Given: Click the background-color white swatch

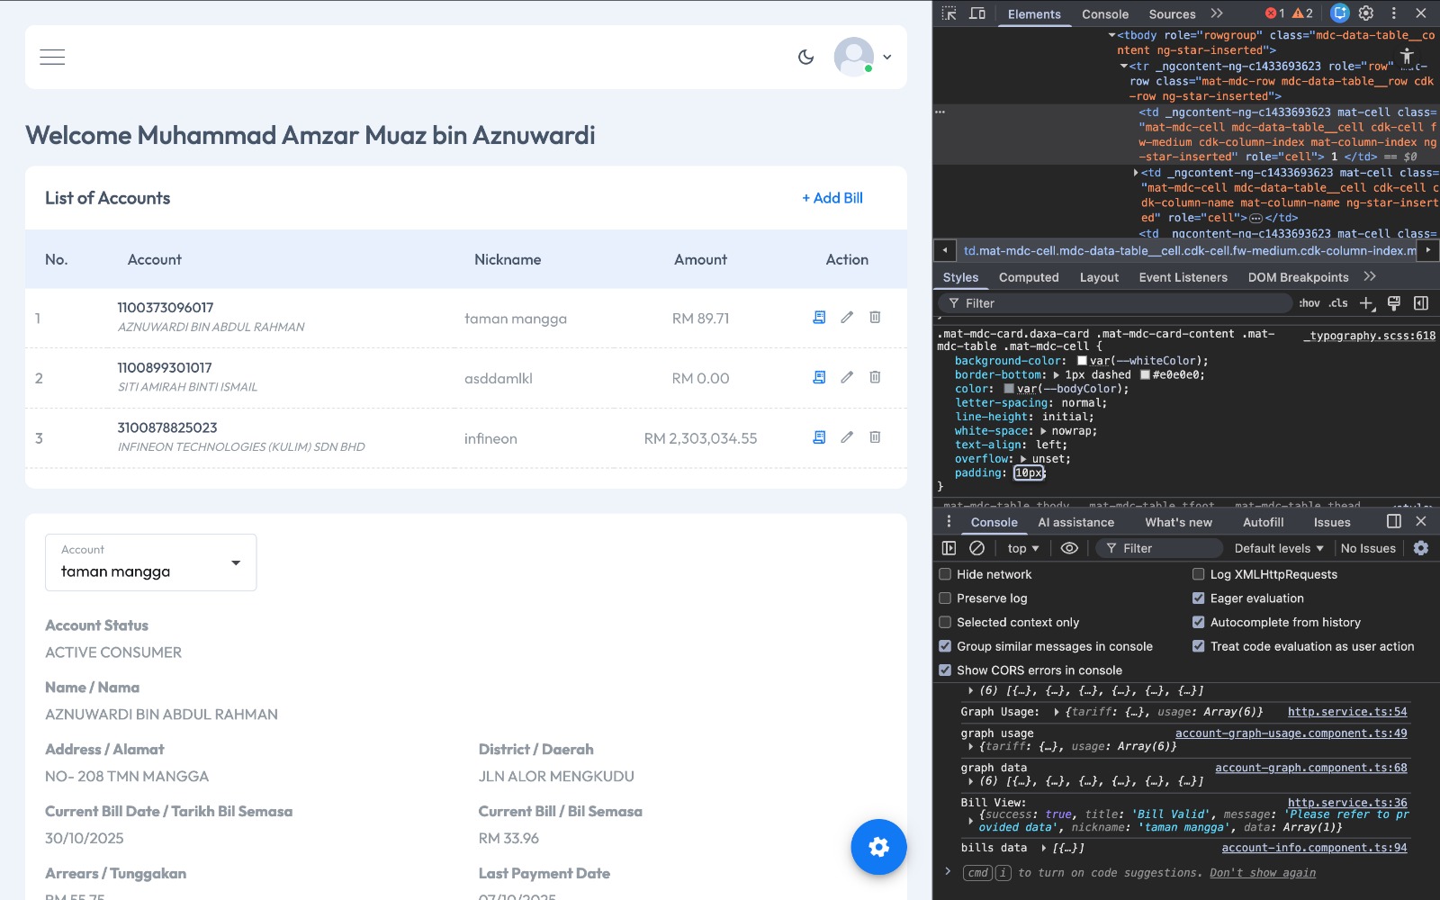Looking at the screenshot, I should (x=1082, y=361).
